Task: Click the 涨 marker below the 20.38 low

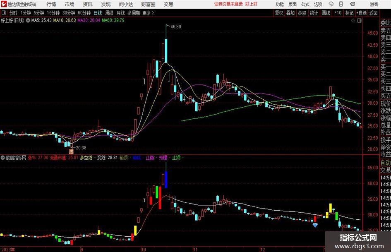Action: 71,151
